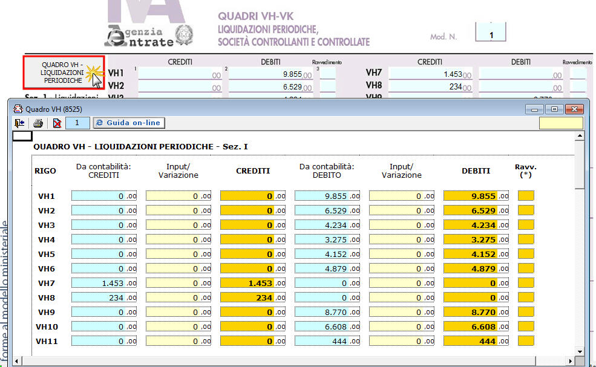Click the VH8 Ravv. orange box
The image size is (596, 367).
pyautogui.click(x=526, y=297)
